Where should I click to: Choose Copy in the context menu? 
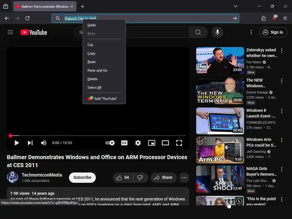pos(104,53)
